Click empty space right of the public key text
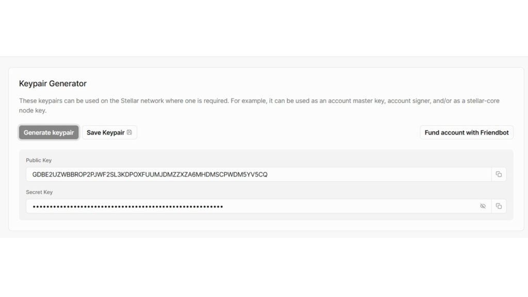This screenshot has height=297, width=528. [x=379, y=174]
